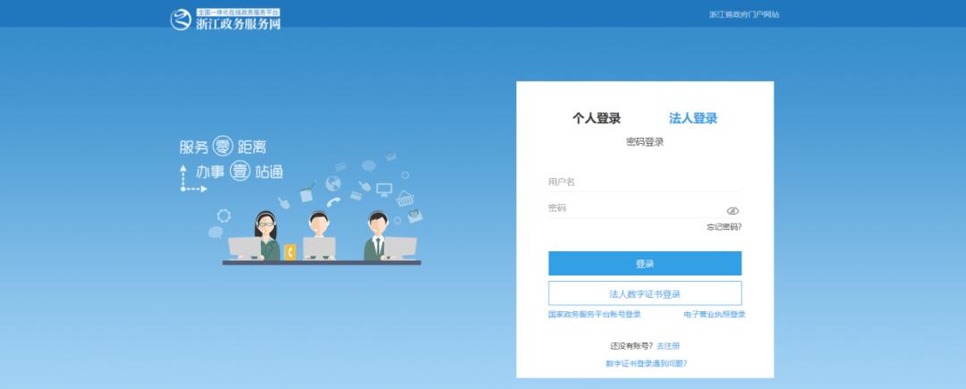This screenshot has height=389, width=966.
Task: Switch to 个人登录 tab
Action: 596,118
